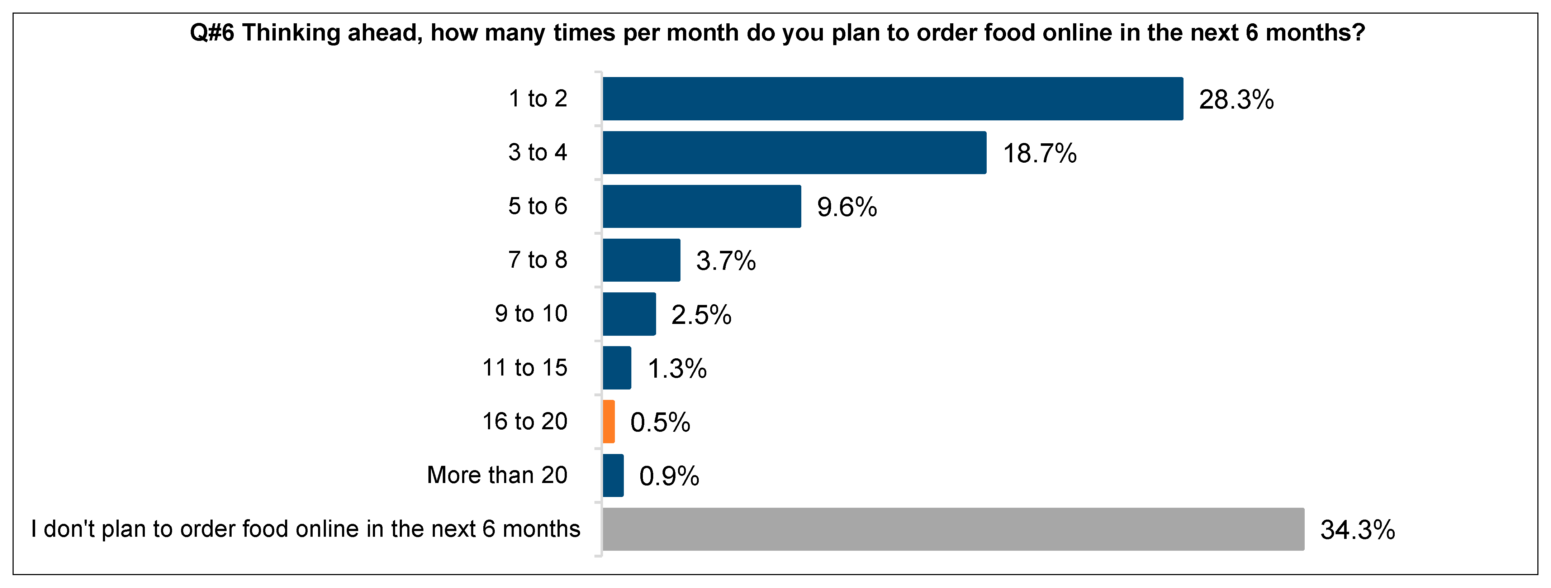Click the 28.3% data label
The image size is (1551, 588).
pos(1236,100)
